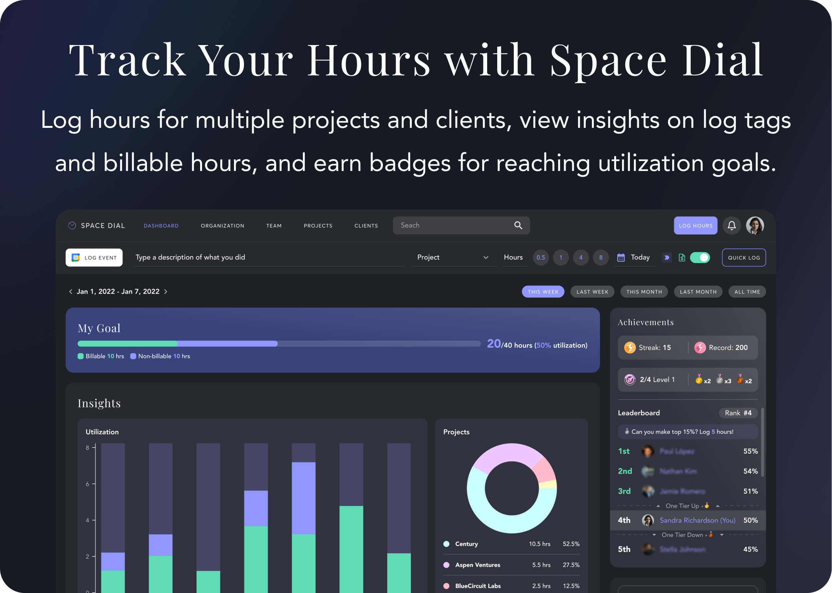Go to the next week with the right chevron
The width and height of the screenshot is (832, 593).
tap(166, 291)
